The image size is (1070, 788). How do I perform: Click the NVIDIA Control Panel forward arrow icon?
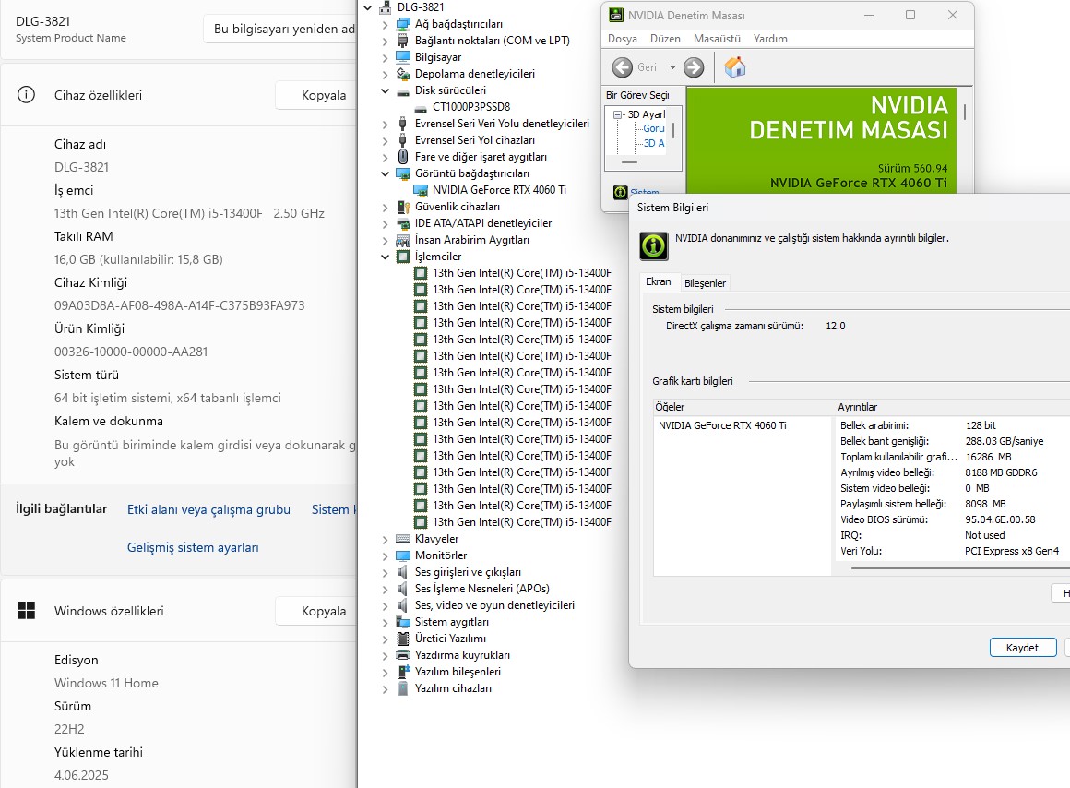(694, 67)
